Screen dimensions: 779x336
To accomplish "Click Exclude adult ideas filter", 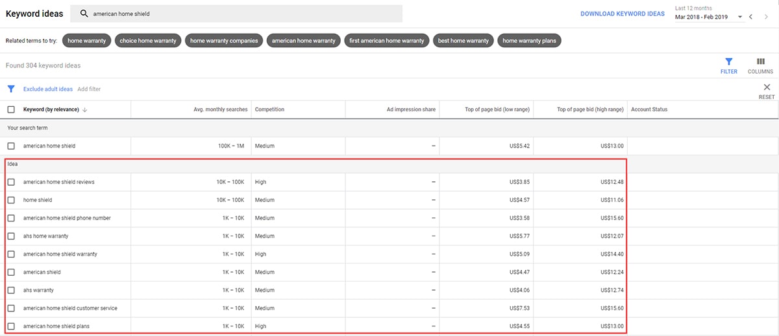I will (x=48, y=89).
